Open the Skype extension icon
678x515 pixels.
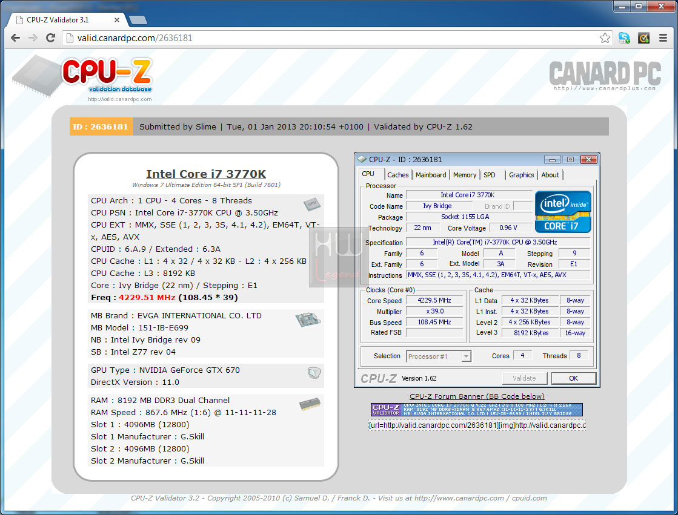624,38
